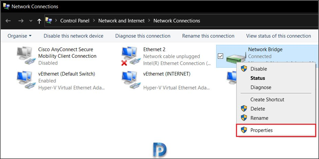This screenshot has width=319, height=159.
Task: Expand the chevron after Control Panel breadcrumb
Action: click(x=94, y=21)
